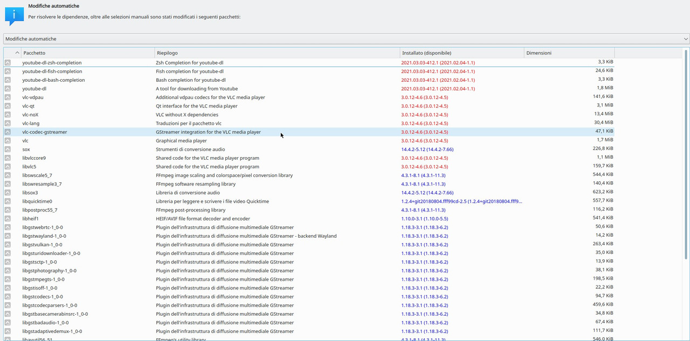Click summary 'HEIF/AVIF file format decoder and encoder'

click(203, 219)
